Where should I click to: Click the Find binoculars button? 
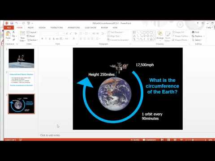[195, 32]
